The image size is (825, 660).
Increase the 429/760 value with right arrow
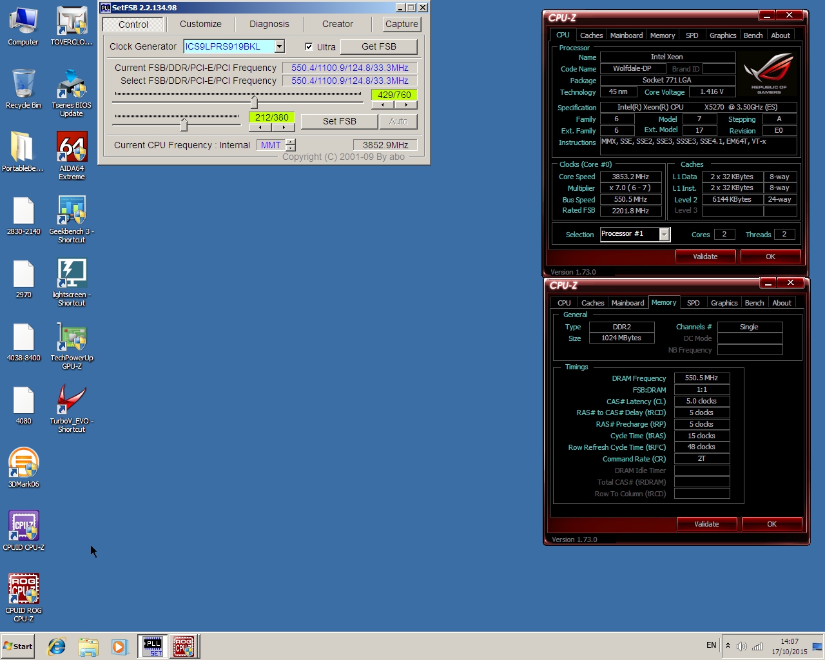(405, 104)
